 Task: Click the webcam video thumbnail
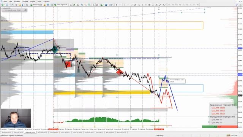(16, 118)
